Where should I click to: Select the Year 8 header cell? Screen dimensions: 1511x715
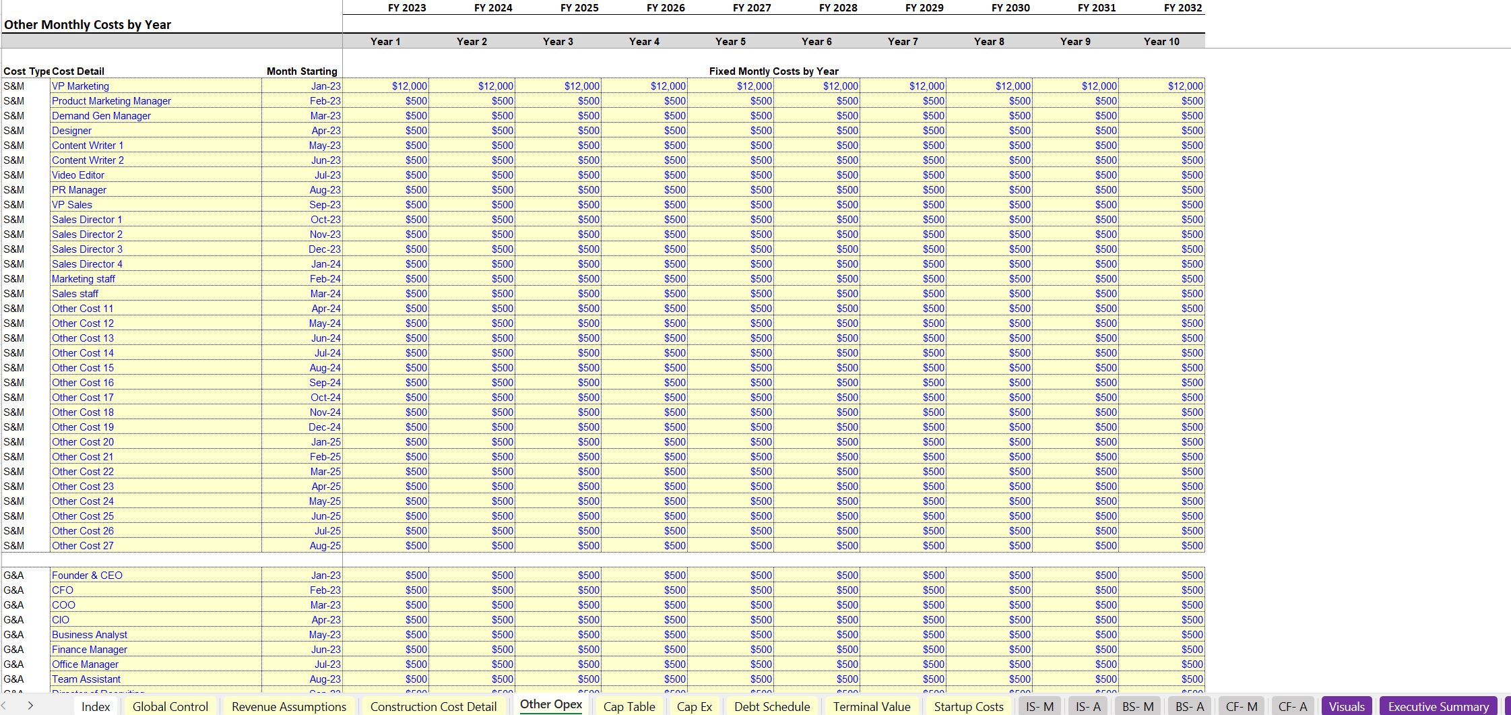[989, 42]
